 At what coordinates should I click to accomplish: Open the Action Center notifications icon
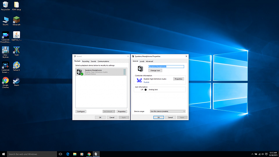[266, 154]
